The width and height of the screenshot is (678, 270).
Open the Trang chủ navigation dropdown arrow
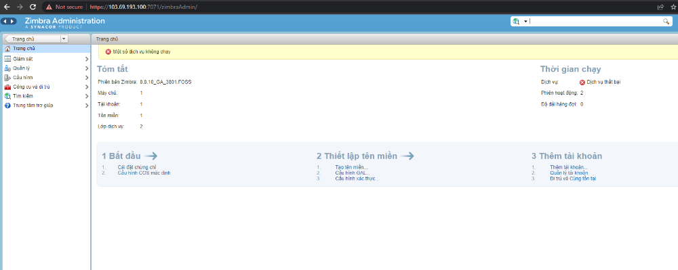pyautogui.click(x=64, y=39)
